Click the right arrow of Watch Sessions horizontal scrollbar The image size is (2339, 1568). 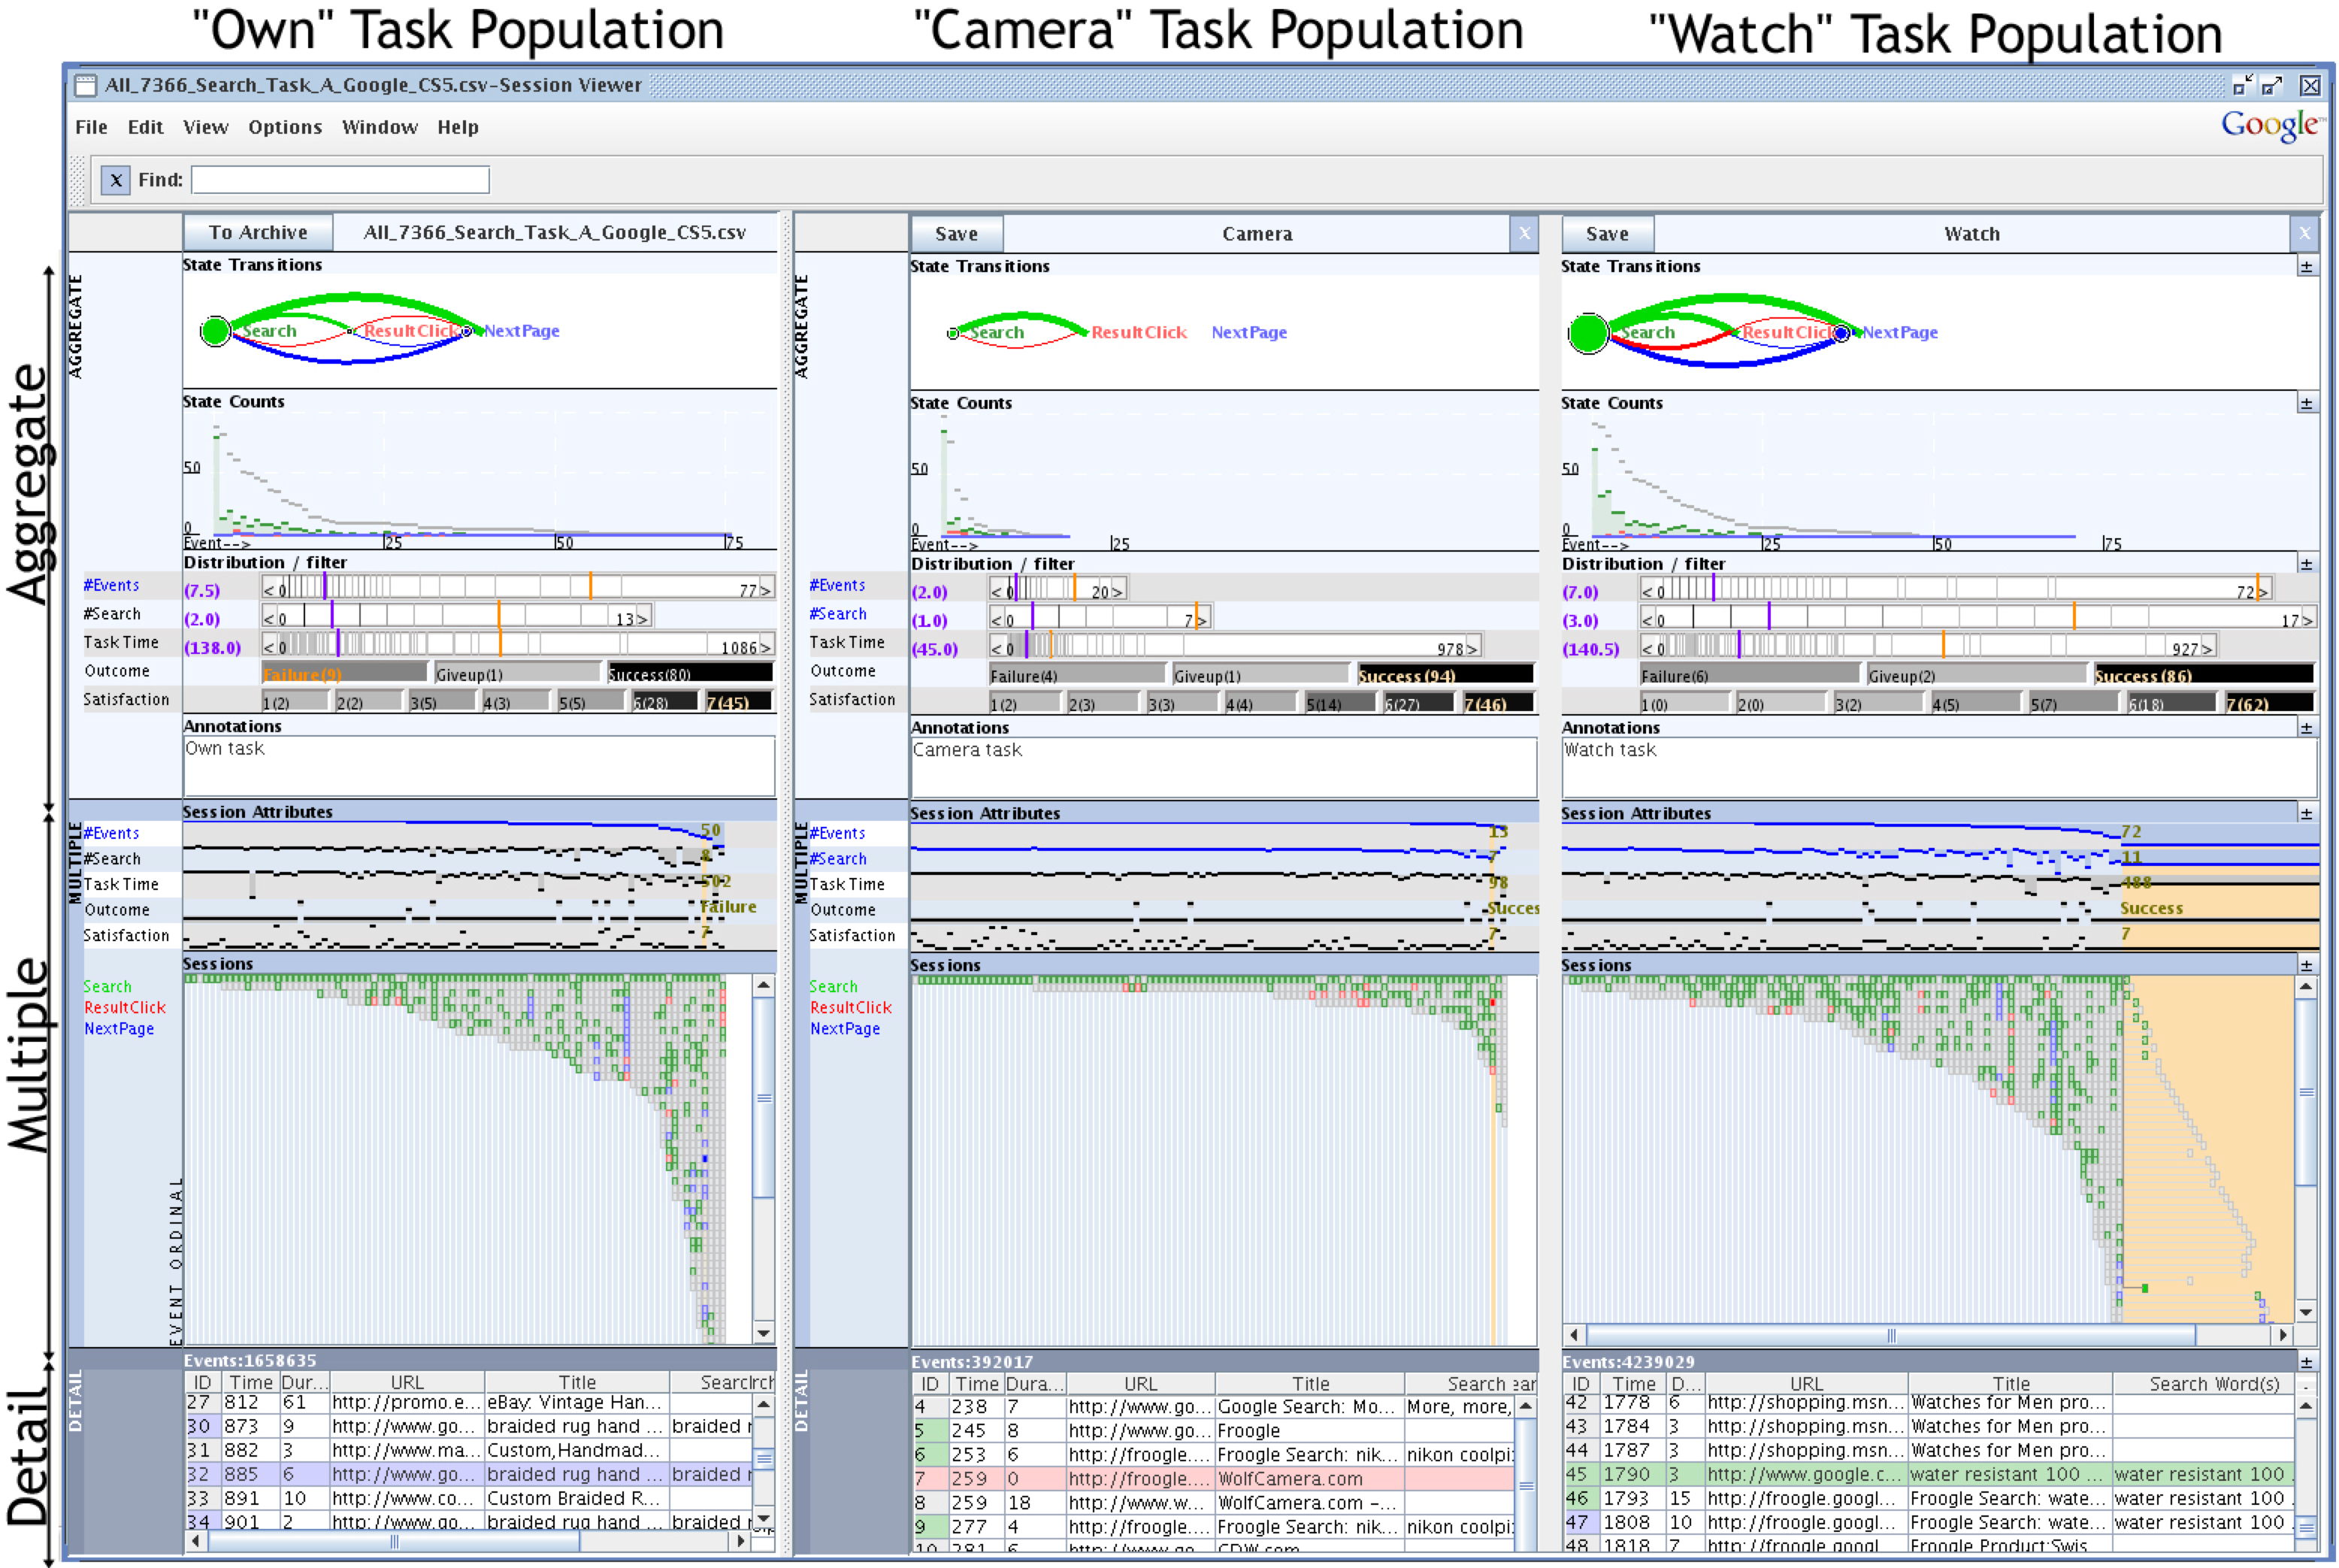(2282, 1335)
